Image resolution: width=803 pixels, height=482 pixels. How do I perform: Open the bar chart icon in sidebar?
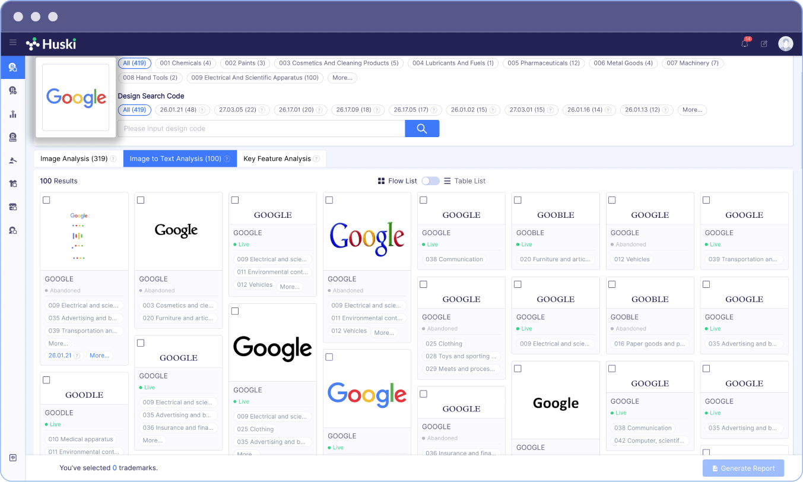tap(12, 114)
